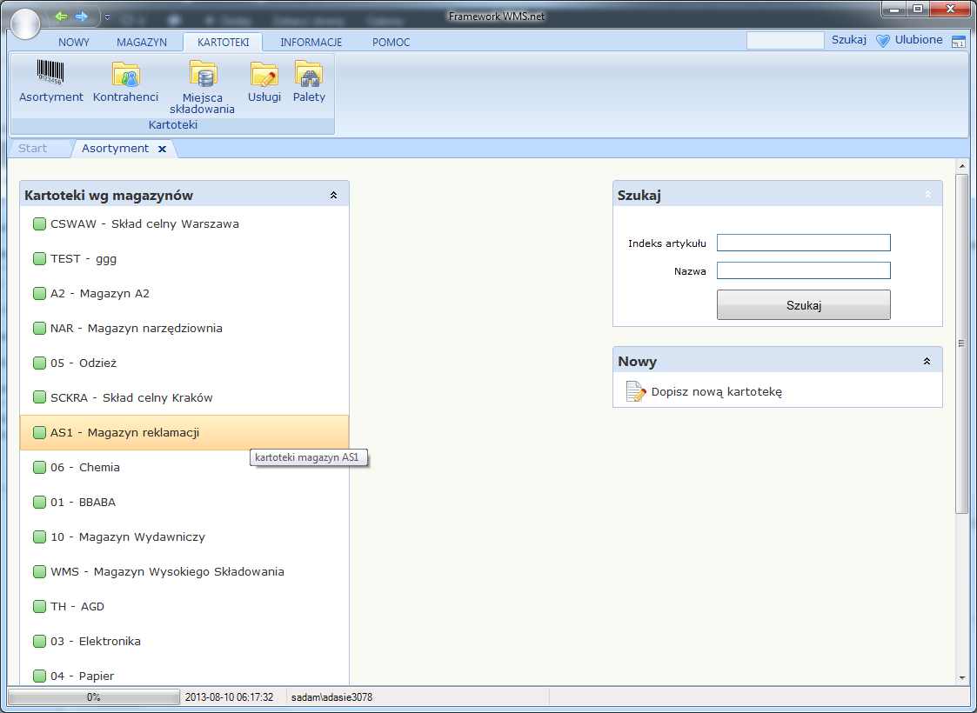Click the Szukaj button in search panel
This screenshot has width=977, height=713.
[804, 305]
